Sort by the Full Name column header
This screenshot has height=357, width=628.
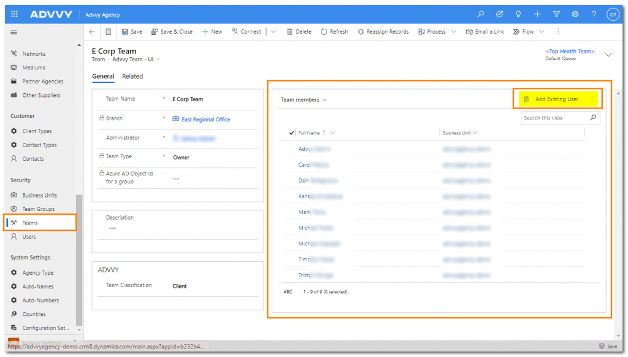310,132
